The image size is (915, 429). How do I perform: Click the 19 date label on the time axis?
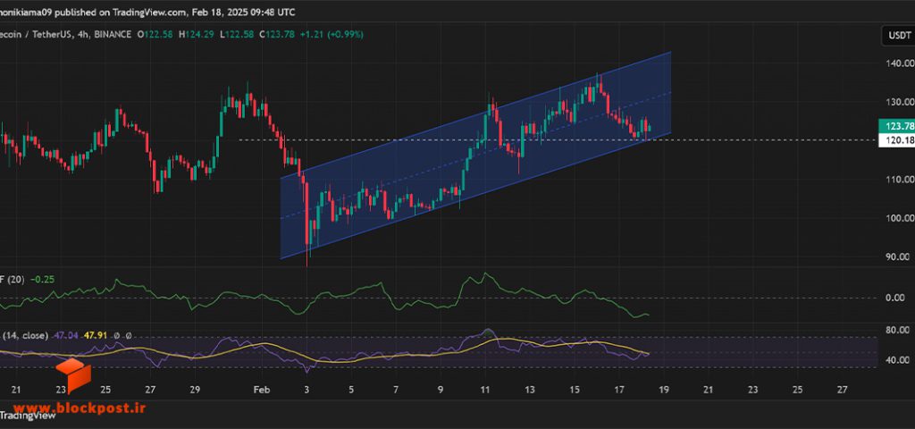[x=664, y=390]
